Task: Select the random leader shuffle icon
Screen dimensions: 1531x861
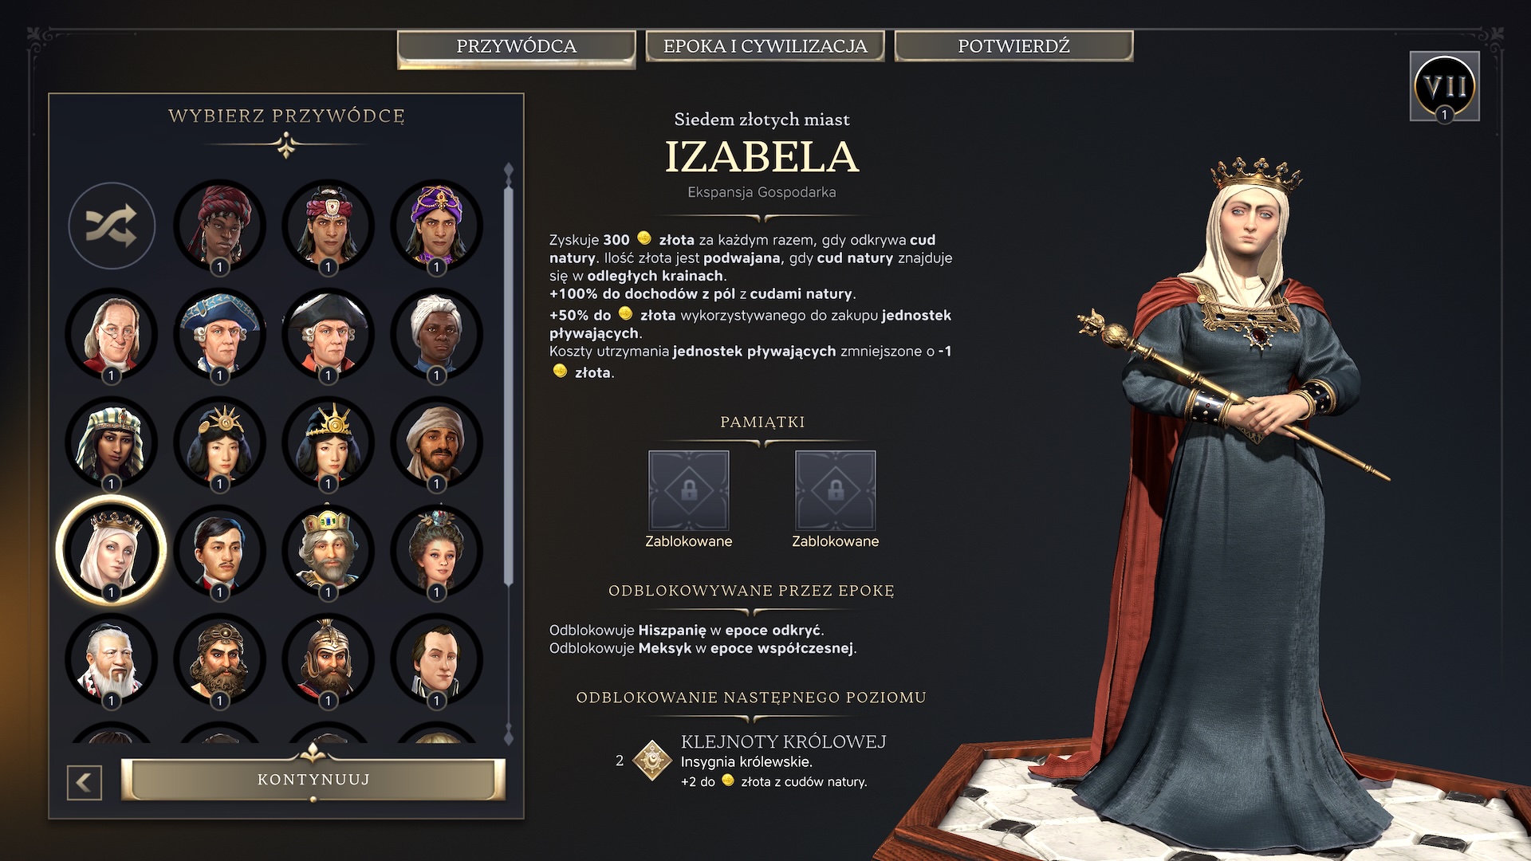Action: (x=112, y=226)
